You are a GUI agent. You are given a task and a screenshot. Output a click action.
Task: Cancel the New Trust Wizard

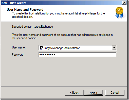coord(115,93)
